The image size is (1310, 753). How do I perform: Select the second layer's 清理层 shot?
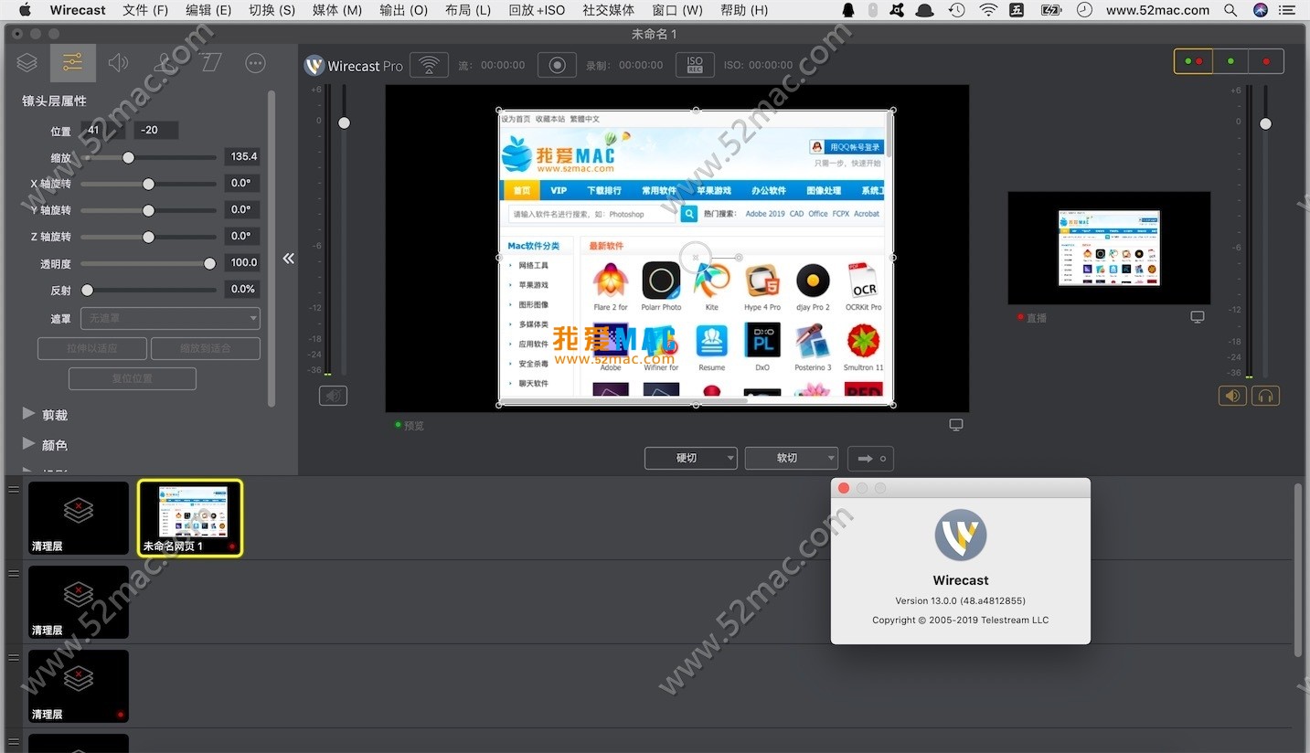pos(79,602)
